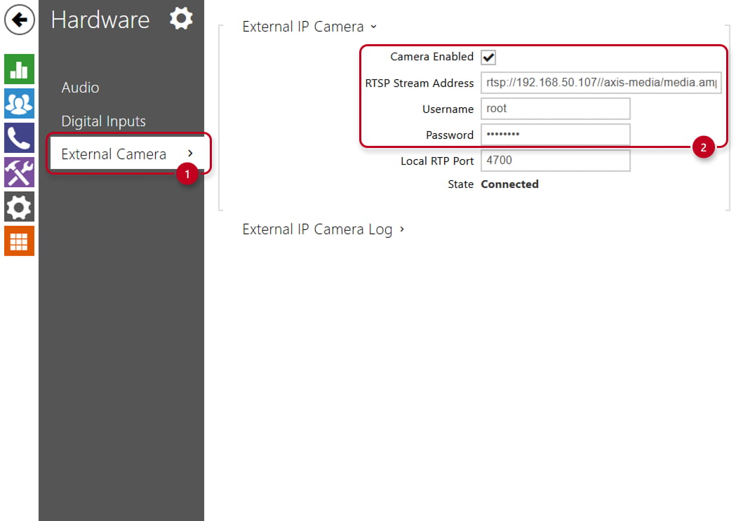The width and height of the screenshot is (736, 521).
Task: Click the Camera Enabled label
Action: (431, 57)
